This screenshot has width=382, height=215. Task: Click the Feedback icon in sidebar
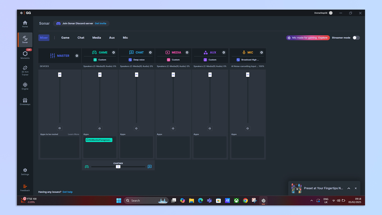tap(25, 188)
